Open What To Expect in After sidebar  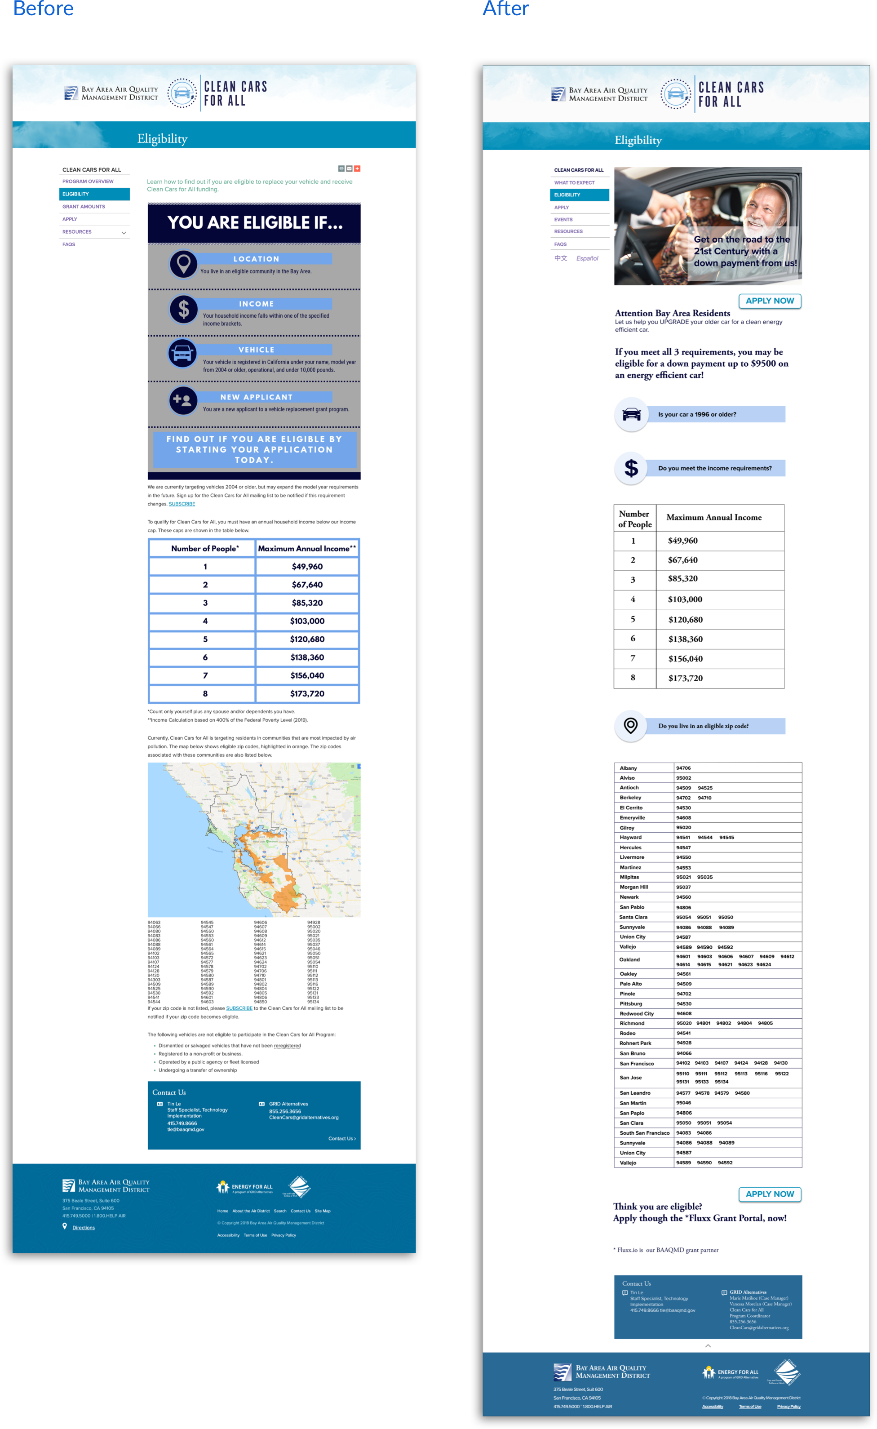[x=574, y=183]
